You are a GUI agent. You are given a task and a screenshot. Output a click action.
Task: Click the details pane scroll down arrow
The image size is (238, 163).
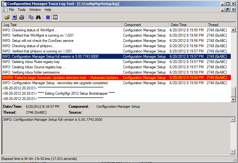pos(233,152)
